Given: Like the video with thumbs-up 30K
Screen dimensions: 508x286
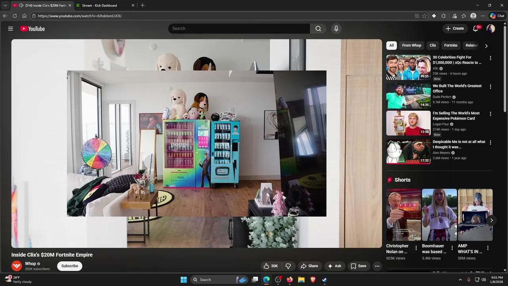Looking at the screenshot, I should pos(270,266).
